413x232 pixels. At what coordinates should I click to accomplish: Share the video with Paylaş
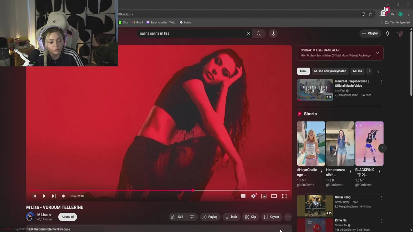click(x=210, y=217)
